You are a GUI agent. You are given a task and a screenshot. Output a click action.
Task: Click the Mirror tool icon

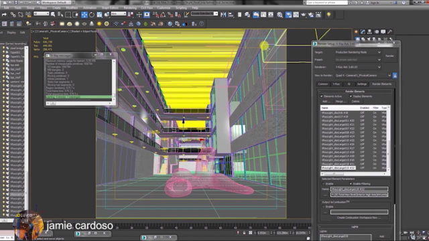coord(223,15)
